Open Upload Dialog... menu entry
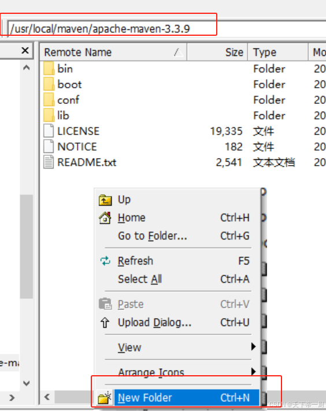This screenshot has width=326, height=411. [177, 323]
